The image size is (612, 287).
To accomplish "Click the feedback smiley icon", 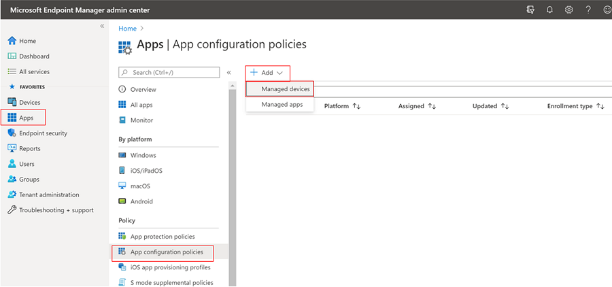I will tap(607, 10).
